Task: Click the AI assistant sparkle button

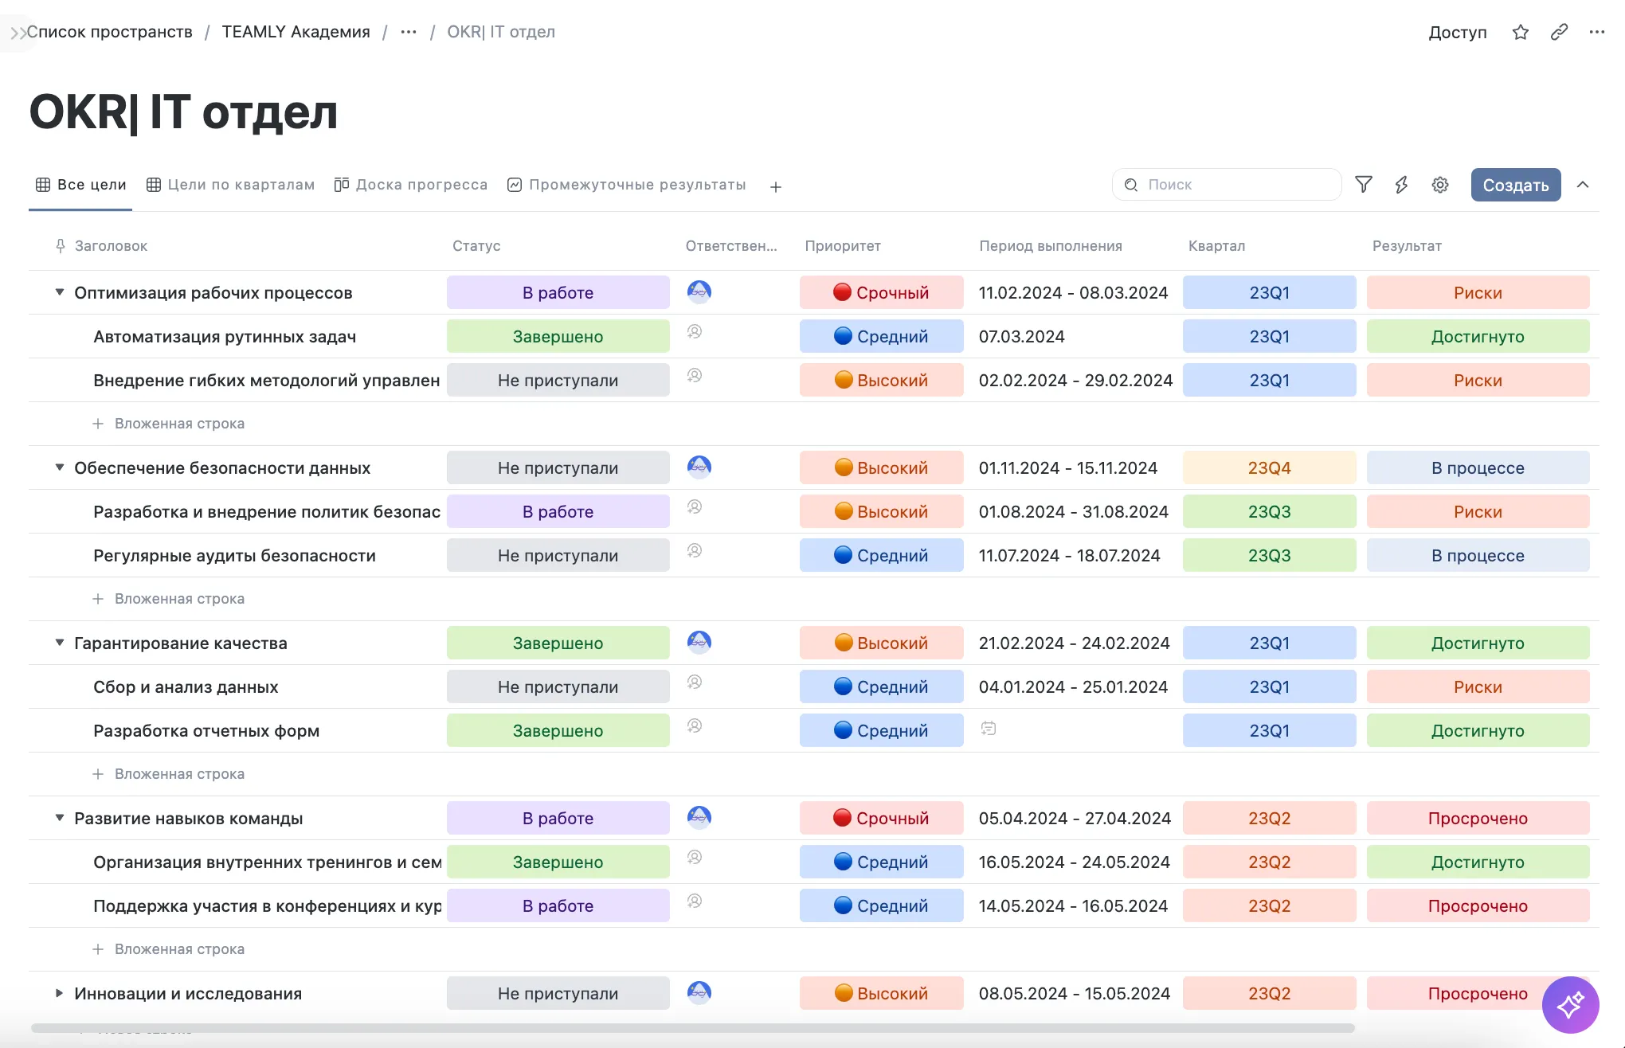Action: 1570,1004
